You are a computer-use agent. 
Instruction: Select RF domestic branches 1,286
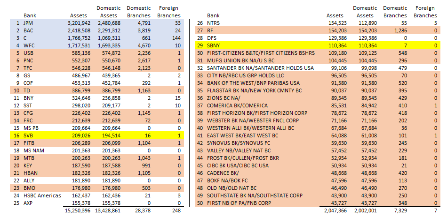coord(400,30)
